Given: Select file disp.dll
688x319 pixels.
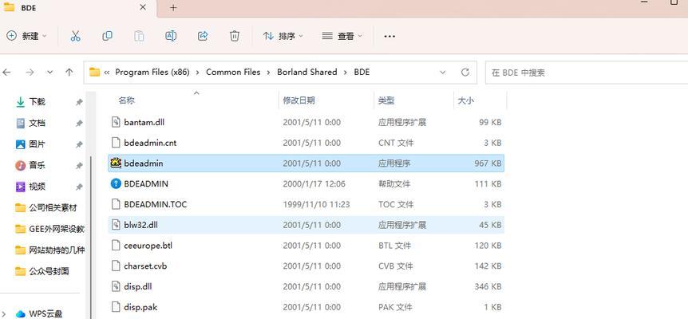Looking at the screenshot, I should pyautogui.click(x=306, y=286).
